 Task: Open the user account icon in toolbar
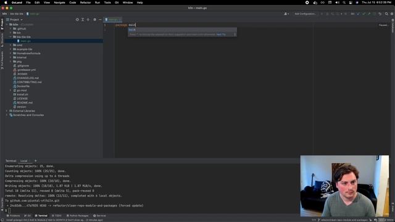tap(286, 14)
